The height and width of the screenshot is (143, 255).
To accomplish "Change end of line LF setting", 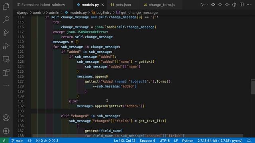I will [176, 141].
